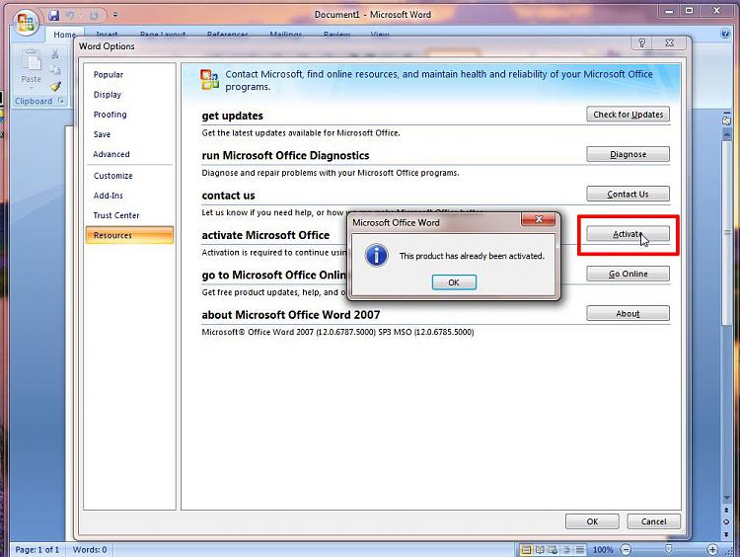This screenshot has width=740, height=557.
Task: Switch to the Home ribbon tab
Action: [x=65, y=35]
